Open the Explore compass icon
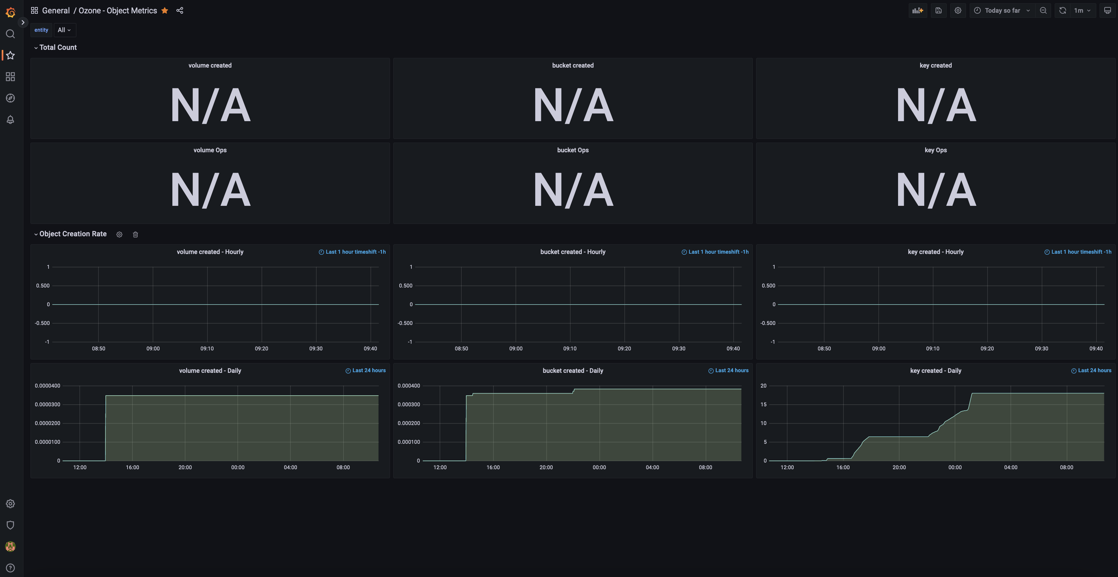Viewport: 1118px width, 577px height. tap(10, 98)
